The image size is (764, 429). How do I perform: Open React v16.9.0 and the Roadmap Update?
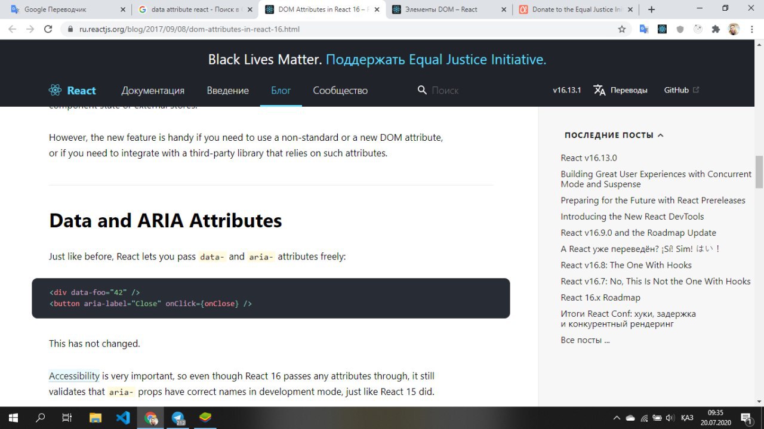(638, 233)
